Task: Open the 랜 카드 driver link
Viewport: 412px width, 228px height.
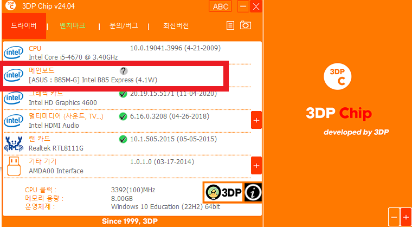Action: 40,139
